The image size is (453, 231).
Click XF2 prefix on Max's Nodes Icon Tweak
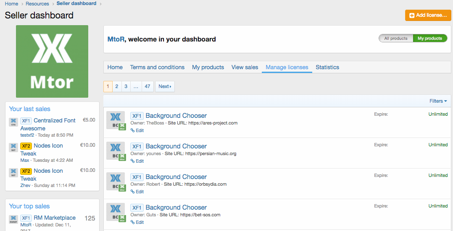click(26, 146)
